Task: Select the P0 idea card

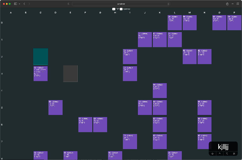Action: click(234, 23)
